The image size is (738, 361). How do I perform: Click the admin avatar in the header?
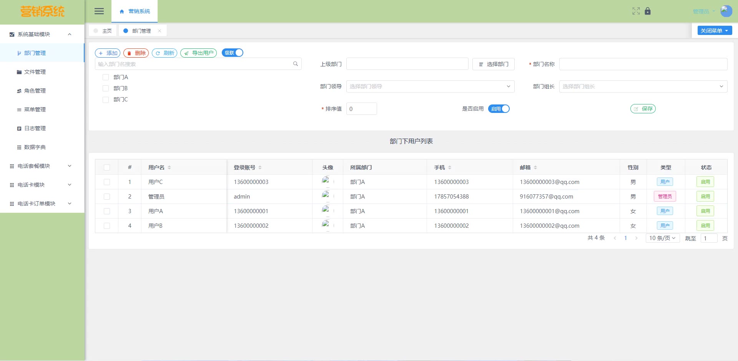(x=726, y=11)
